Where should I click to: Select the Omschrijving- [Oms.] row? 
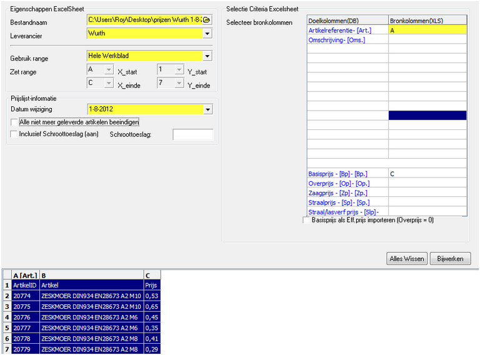point(387,40)
